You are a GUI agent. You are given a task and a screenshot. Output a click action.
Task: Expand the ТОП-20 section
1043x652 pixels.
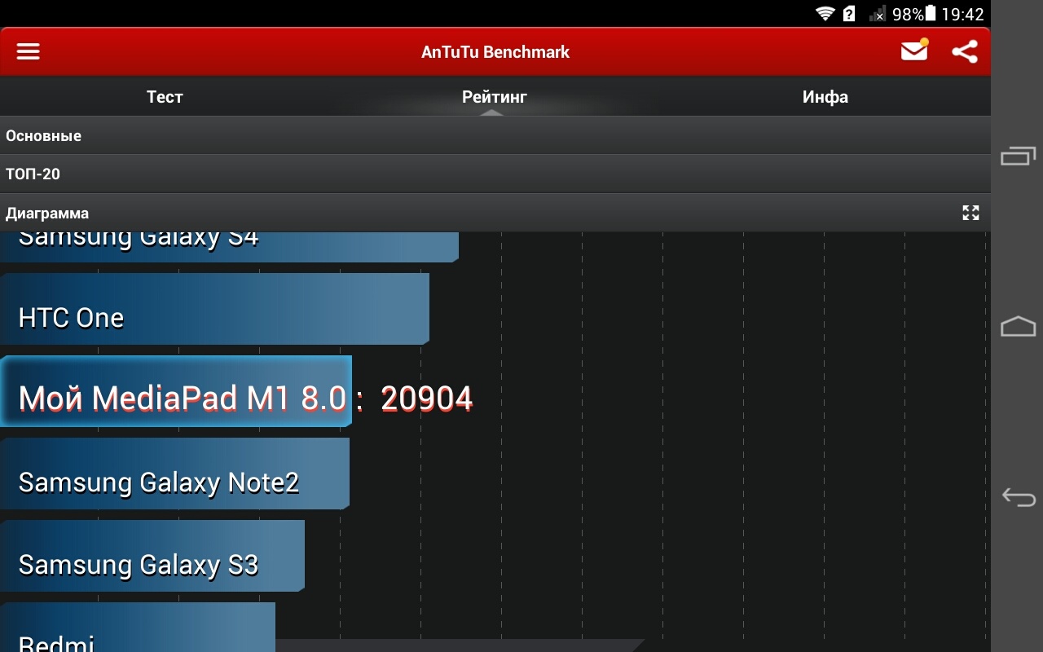click(489, 174)
